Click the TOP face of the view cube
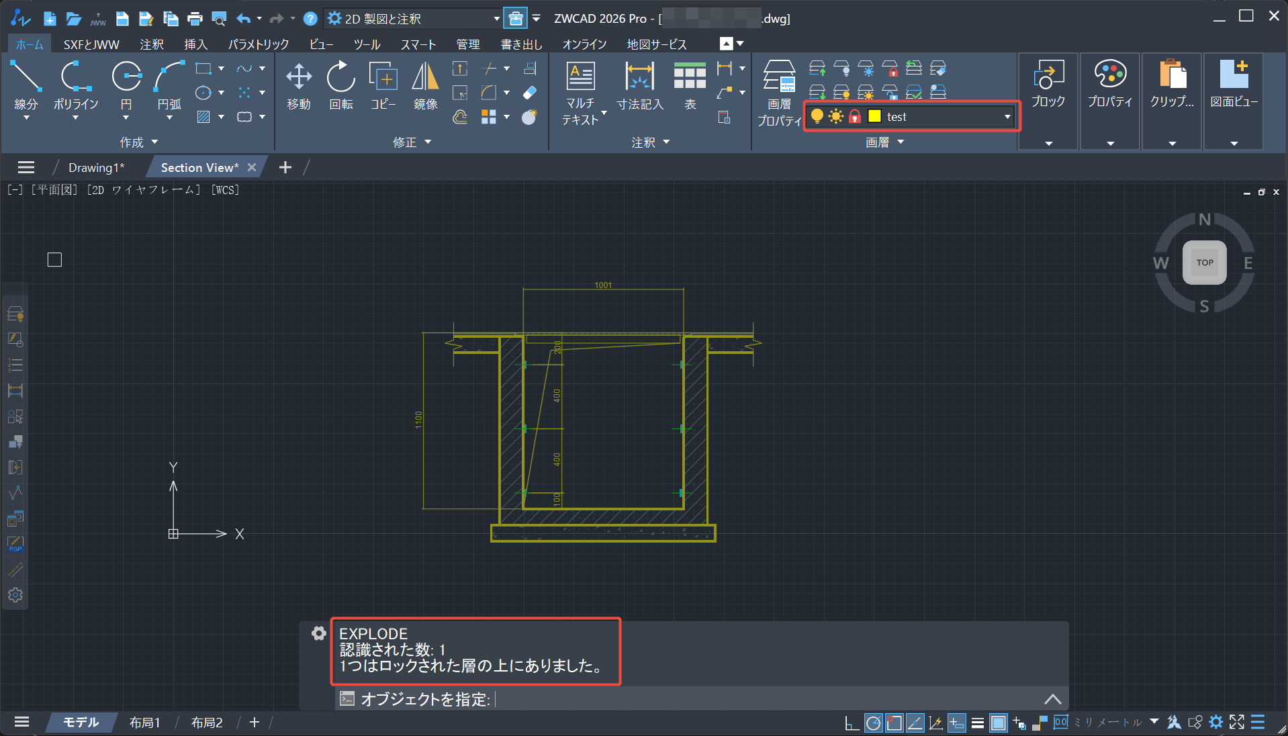 [1204, 263]
